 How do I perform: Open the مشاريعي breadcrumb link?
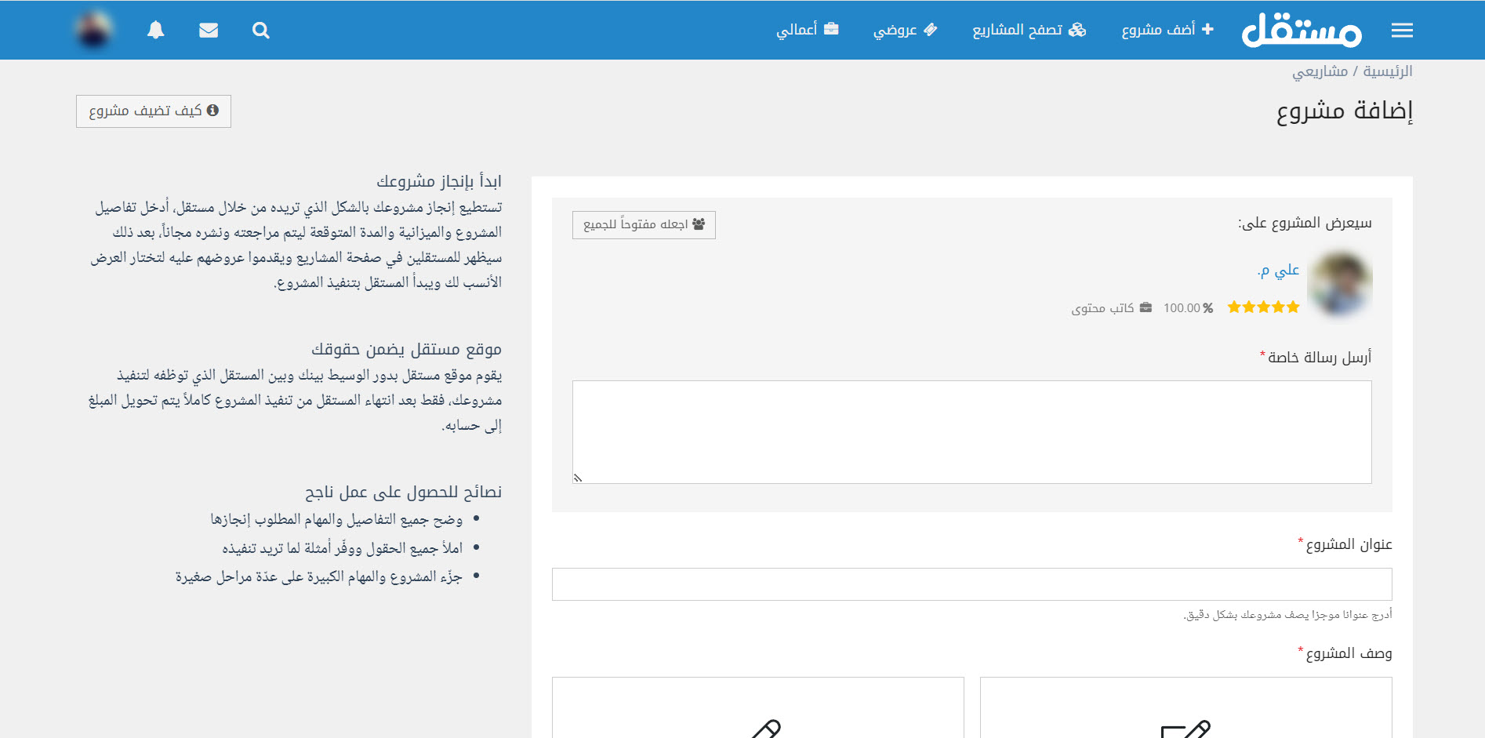tap(1320, 71)
